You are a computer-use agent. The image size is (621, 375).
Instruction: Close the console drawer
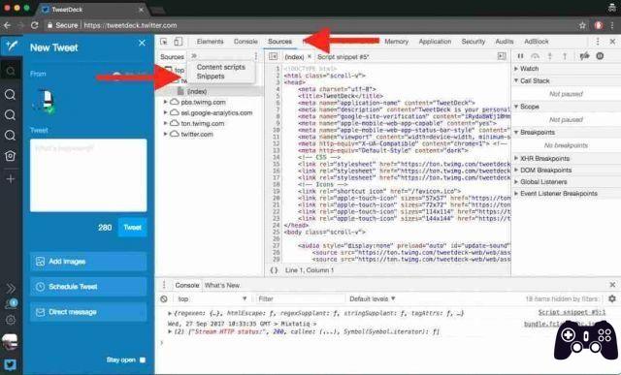(x=612, y=285)
